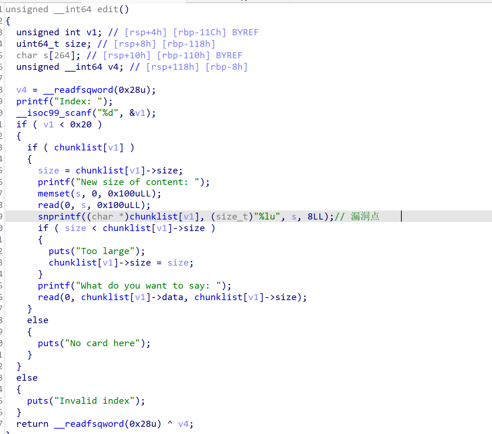
Task: Select the "Index: " string in printf
Action: tap(81, 101)
